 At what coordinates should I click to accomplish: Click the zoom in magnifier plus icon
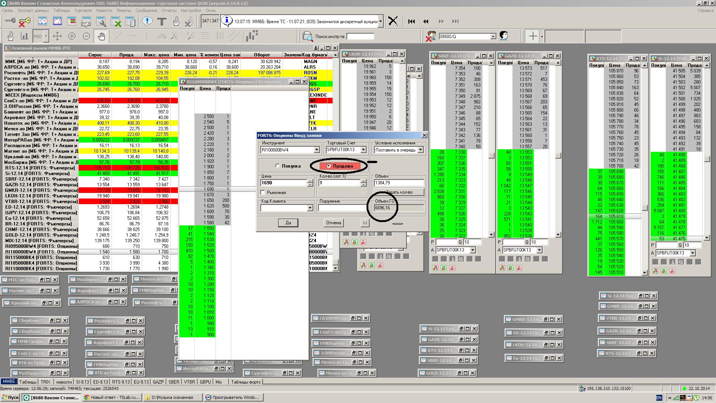coord(72,36)
